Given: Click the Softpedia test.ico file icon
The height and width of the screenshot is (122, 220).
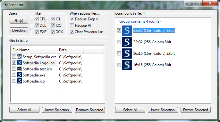Looking at the screenshot, I should pos(20,69).
